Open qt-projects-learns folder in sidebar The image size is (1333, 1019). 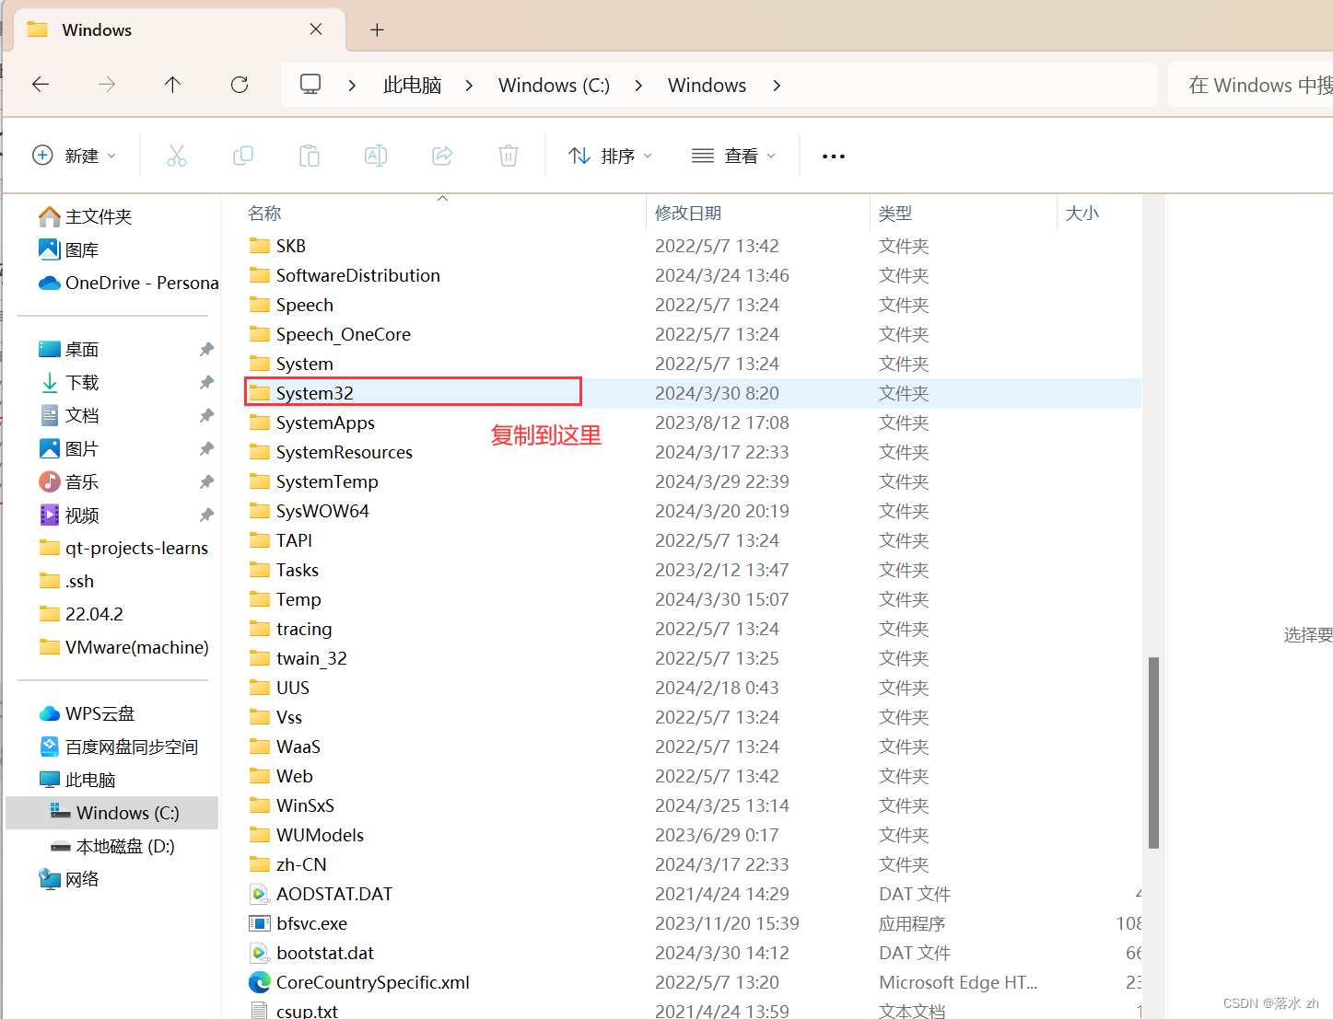pos(124,548)
